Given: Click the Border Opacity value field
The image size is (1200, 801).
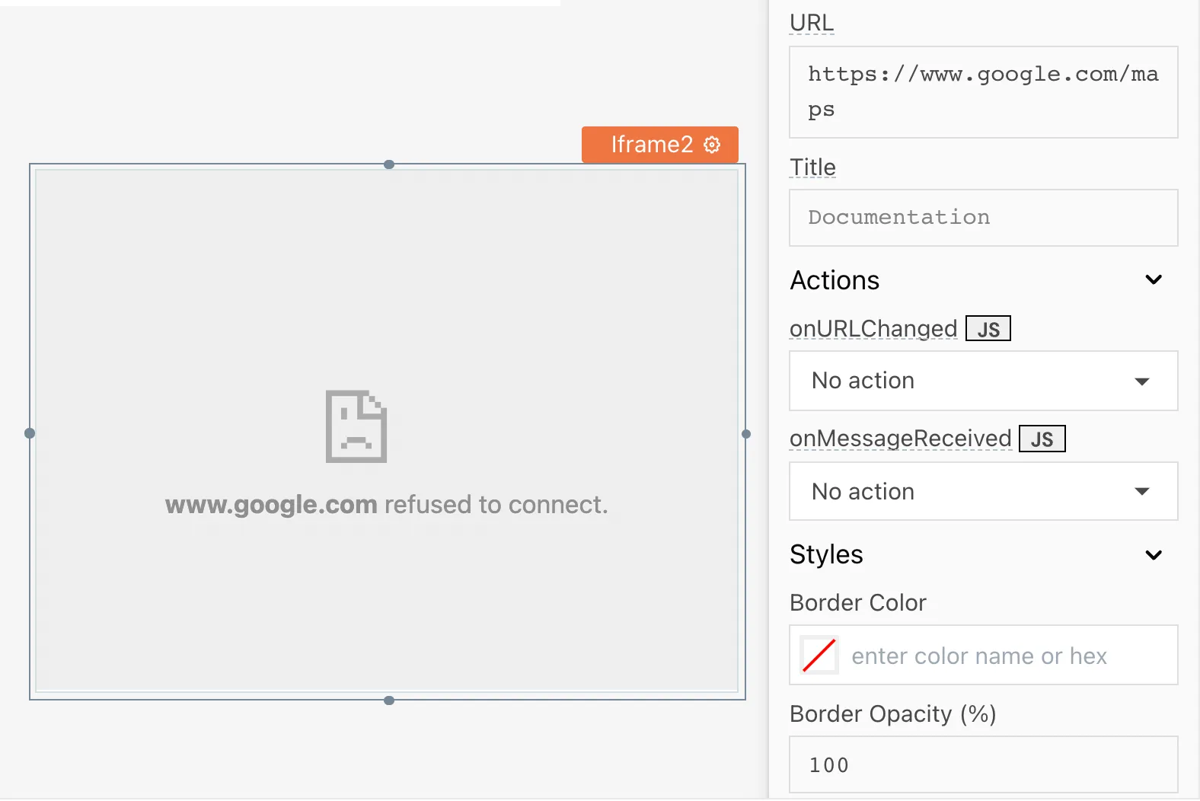Looking at the screenshot, I should click(x=983, y=764).
